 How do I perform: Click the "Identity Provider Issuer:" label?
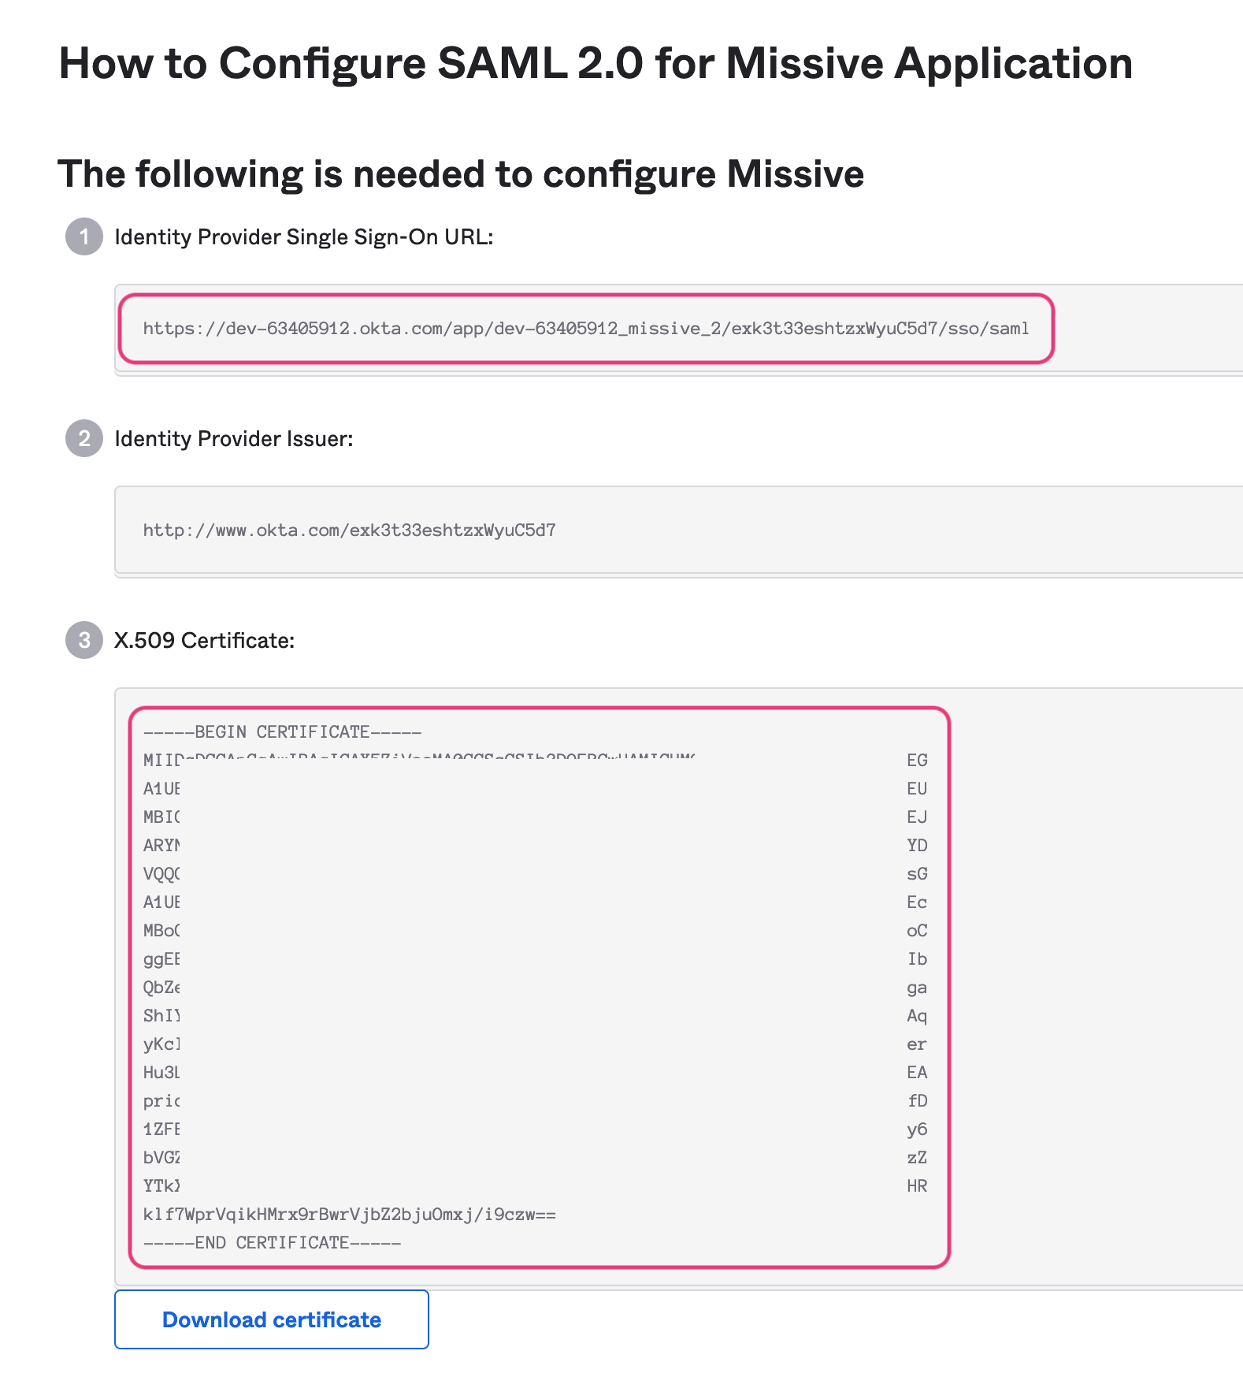pyautogui.click(x=234, y=439)
